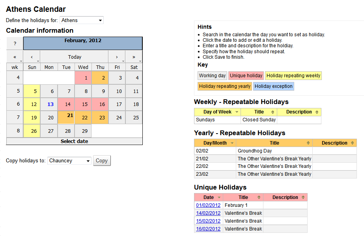The height and width of the screenshot is (238, 364).
Task: Go to previous month arrow
Action: 32,57
